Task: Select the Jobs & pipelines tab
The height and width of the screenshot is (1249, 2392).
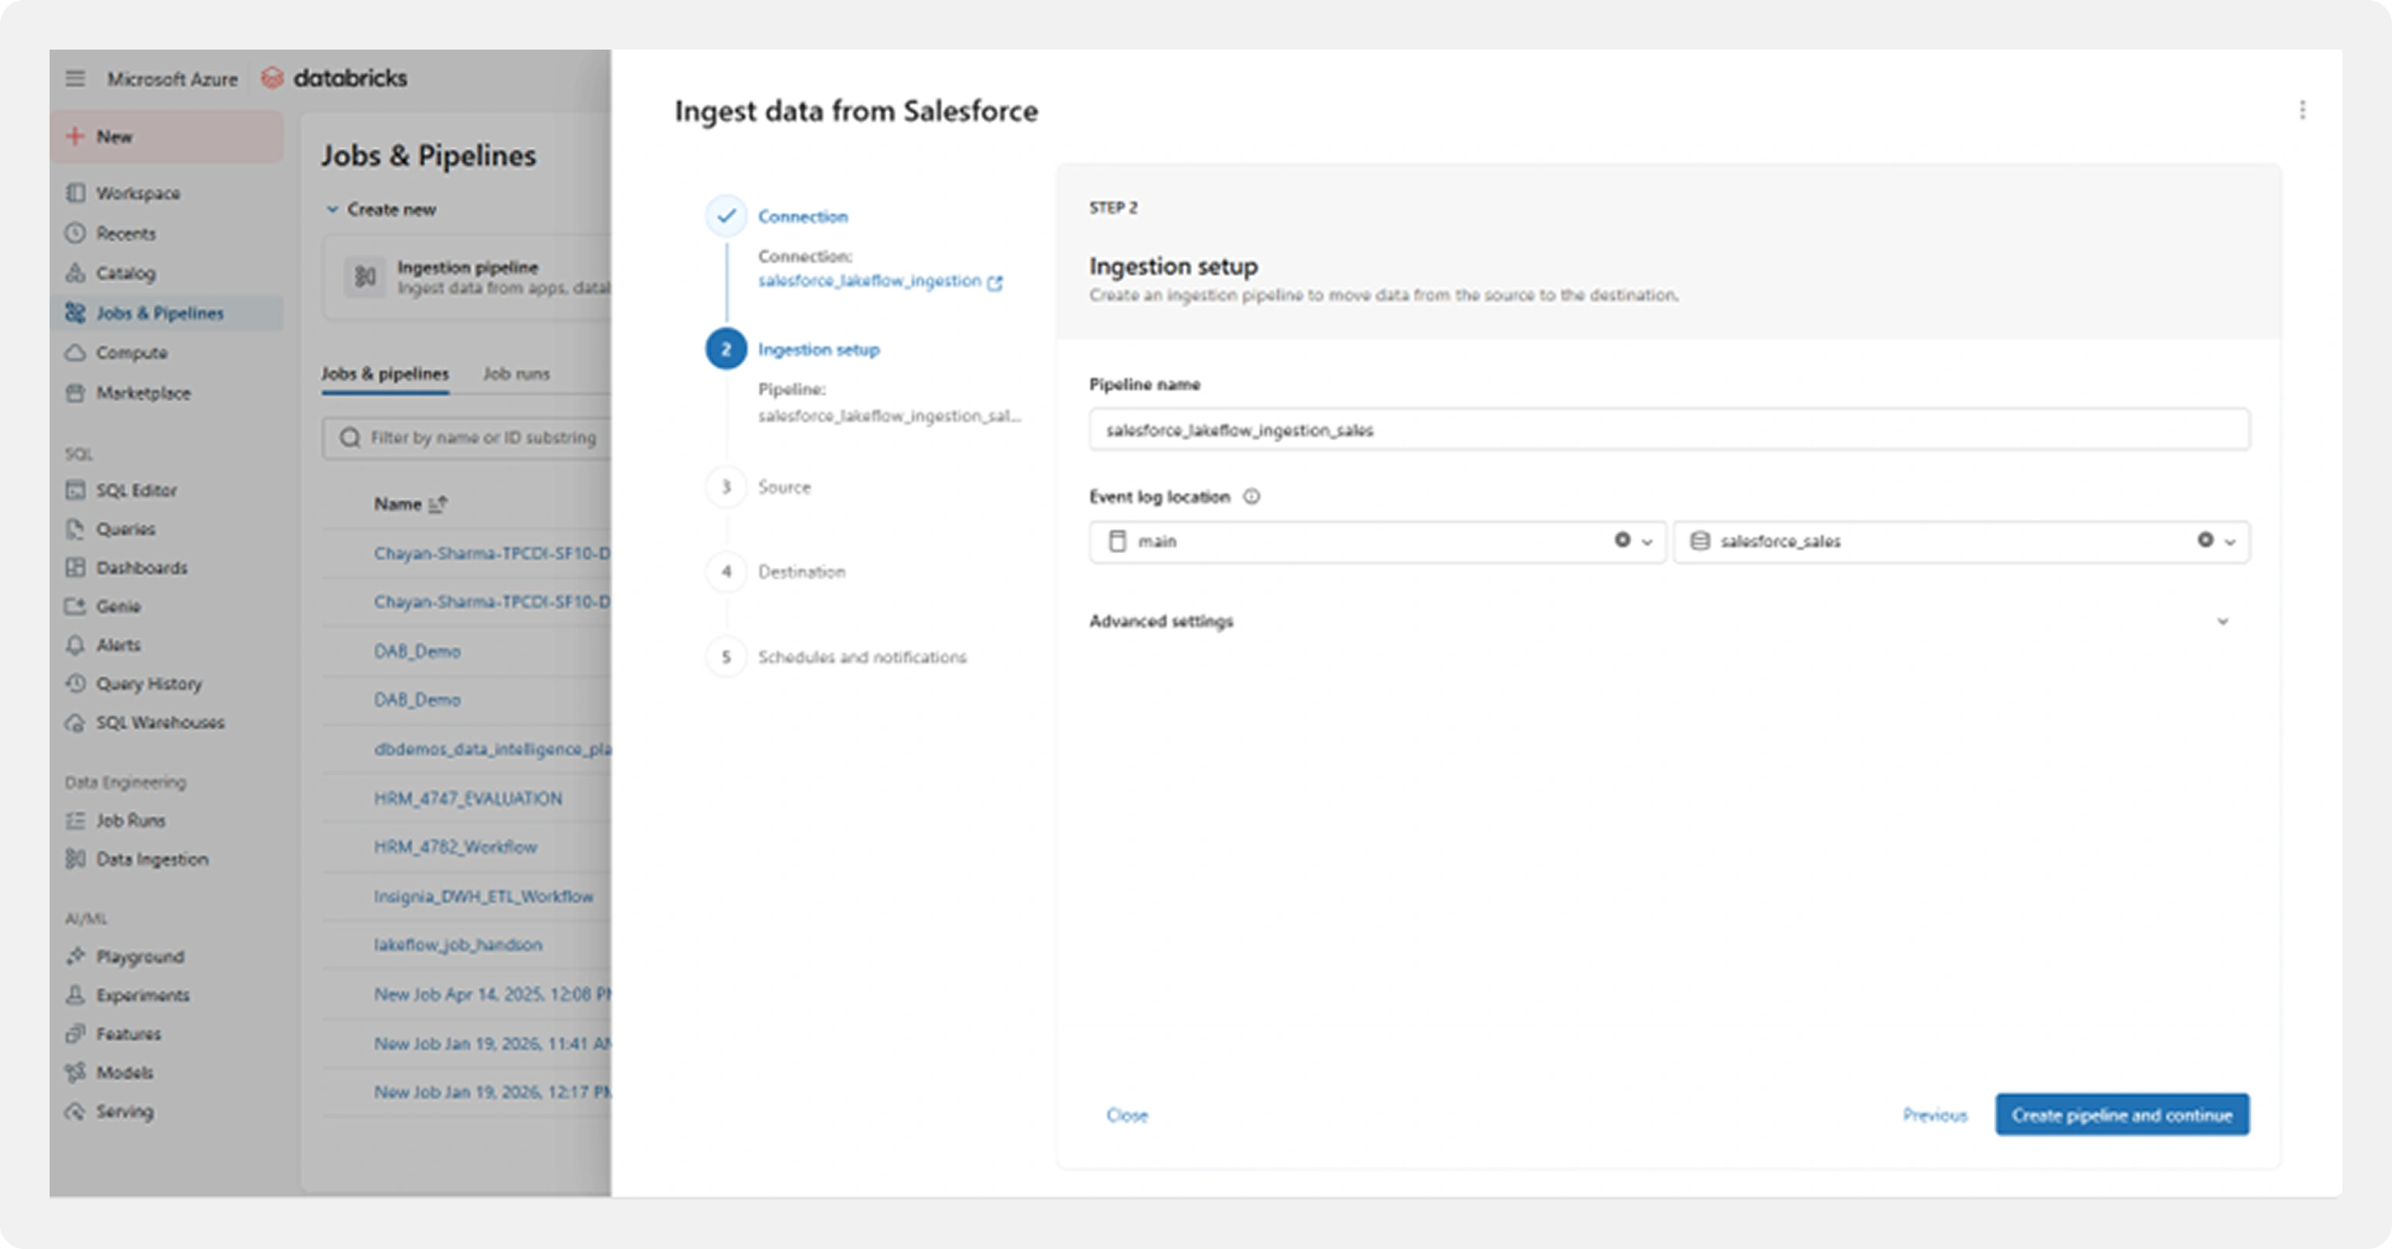Action: pos(384,373)
